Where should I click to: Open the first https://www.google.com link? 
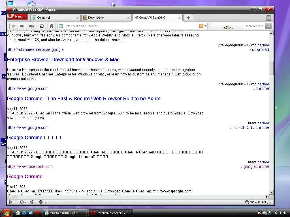point(27,88)
